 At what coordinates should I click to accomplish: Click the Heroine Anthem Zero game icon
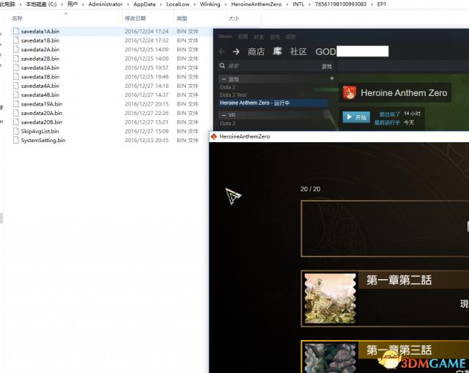350,93
